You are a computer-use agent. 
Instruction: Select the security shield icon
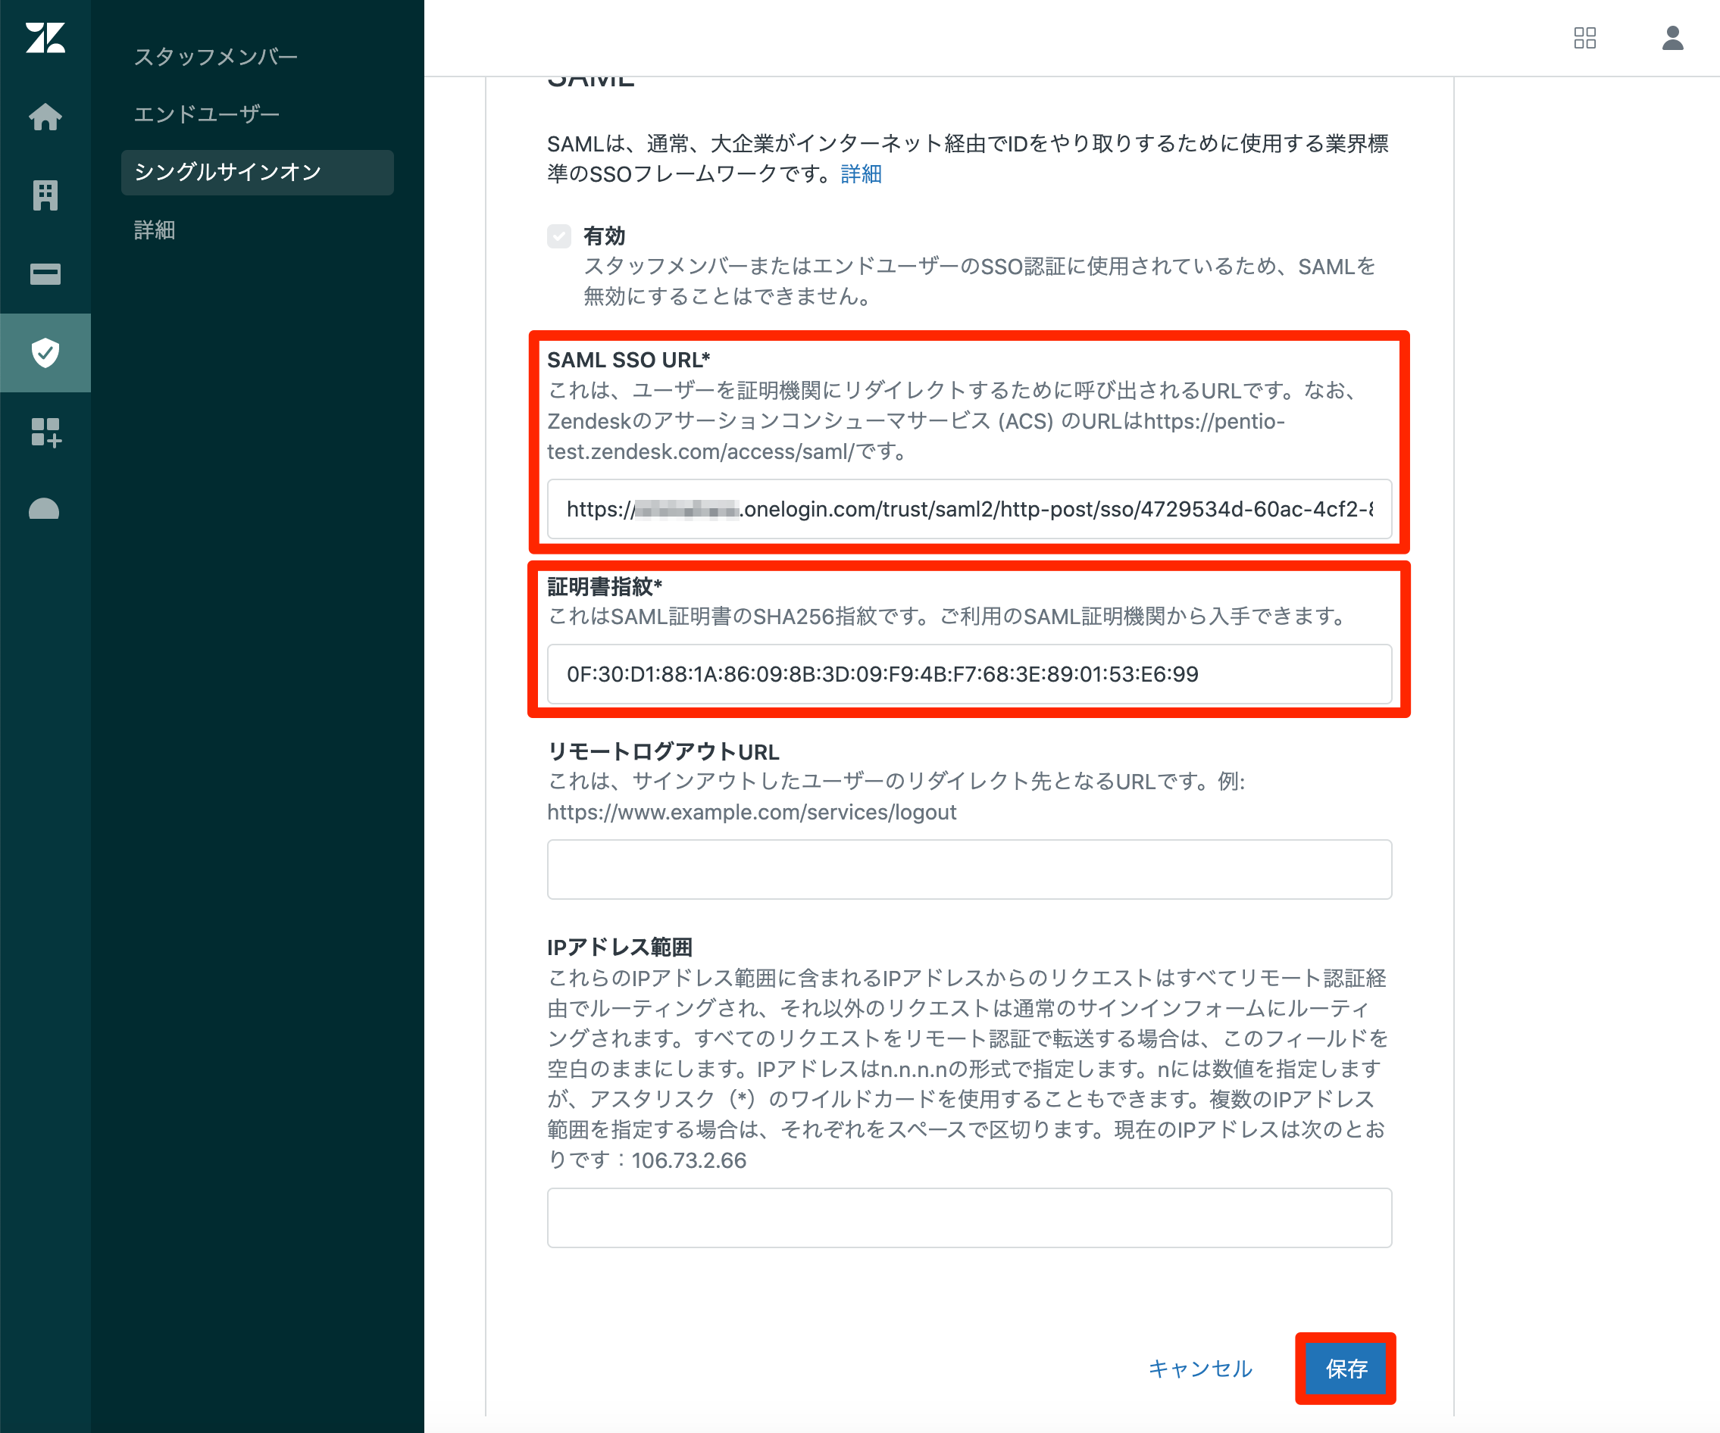pos(45,352)
